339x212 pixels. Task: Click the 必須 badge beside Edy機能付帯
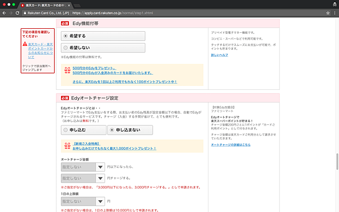click(65, 23)
